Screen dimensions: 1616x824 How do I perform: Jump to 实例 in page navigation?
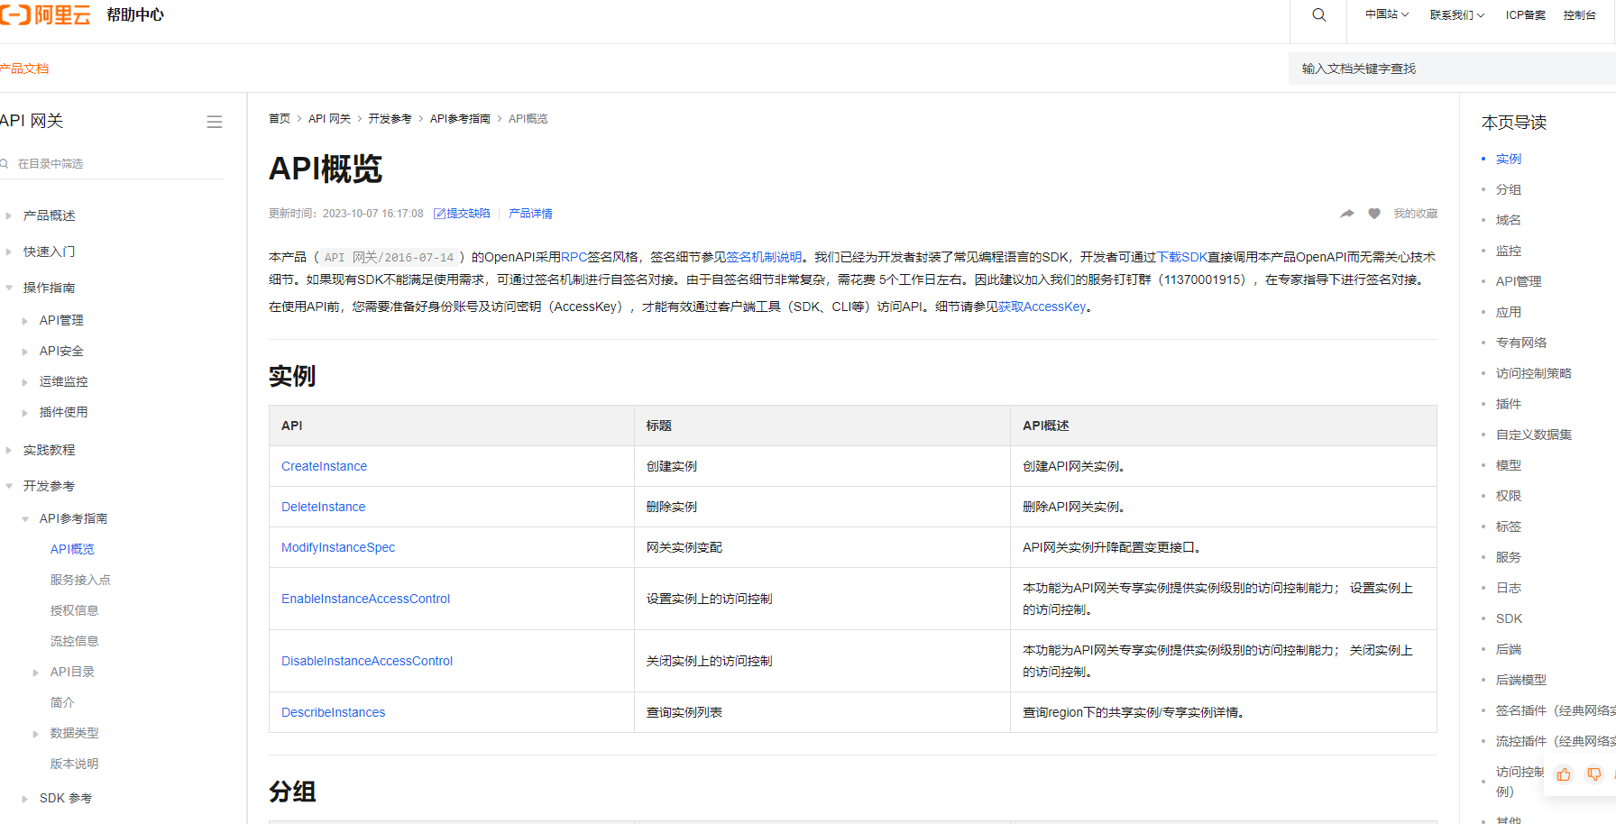tap(1508, 159)
